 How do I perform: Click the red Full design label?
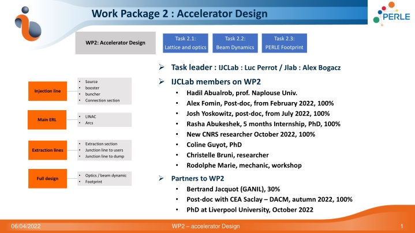click(x=48, y=178)
